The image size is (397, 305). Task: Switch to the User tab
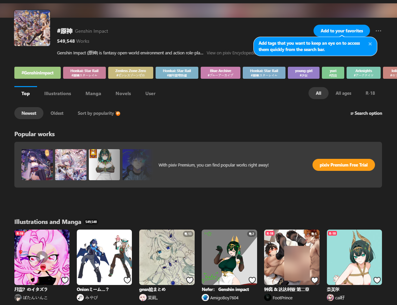coord(150,94)
